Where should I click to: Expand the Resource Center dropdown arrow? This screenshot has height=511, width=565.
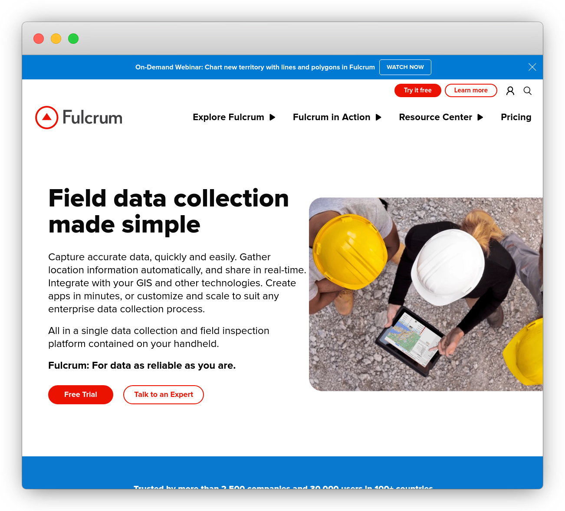pyautogui.click(x=480, y=117)
